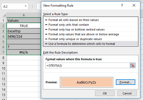Click cell containing 'Values'
The width and height of the screenshot is (143, 100).
pos(24,20)
